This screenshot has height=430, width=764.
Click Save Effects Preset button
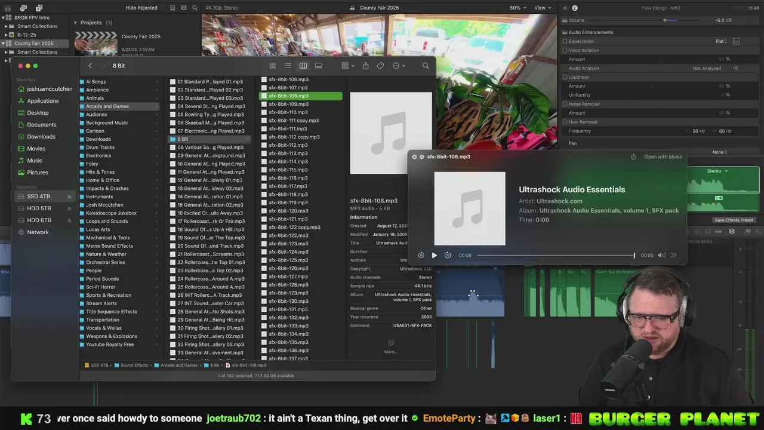(734, 220)
